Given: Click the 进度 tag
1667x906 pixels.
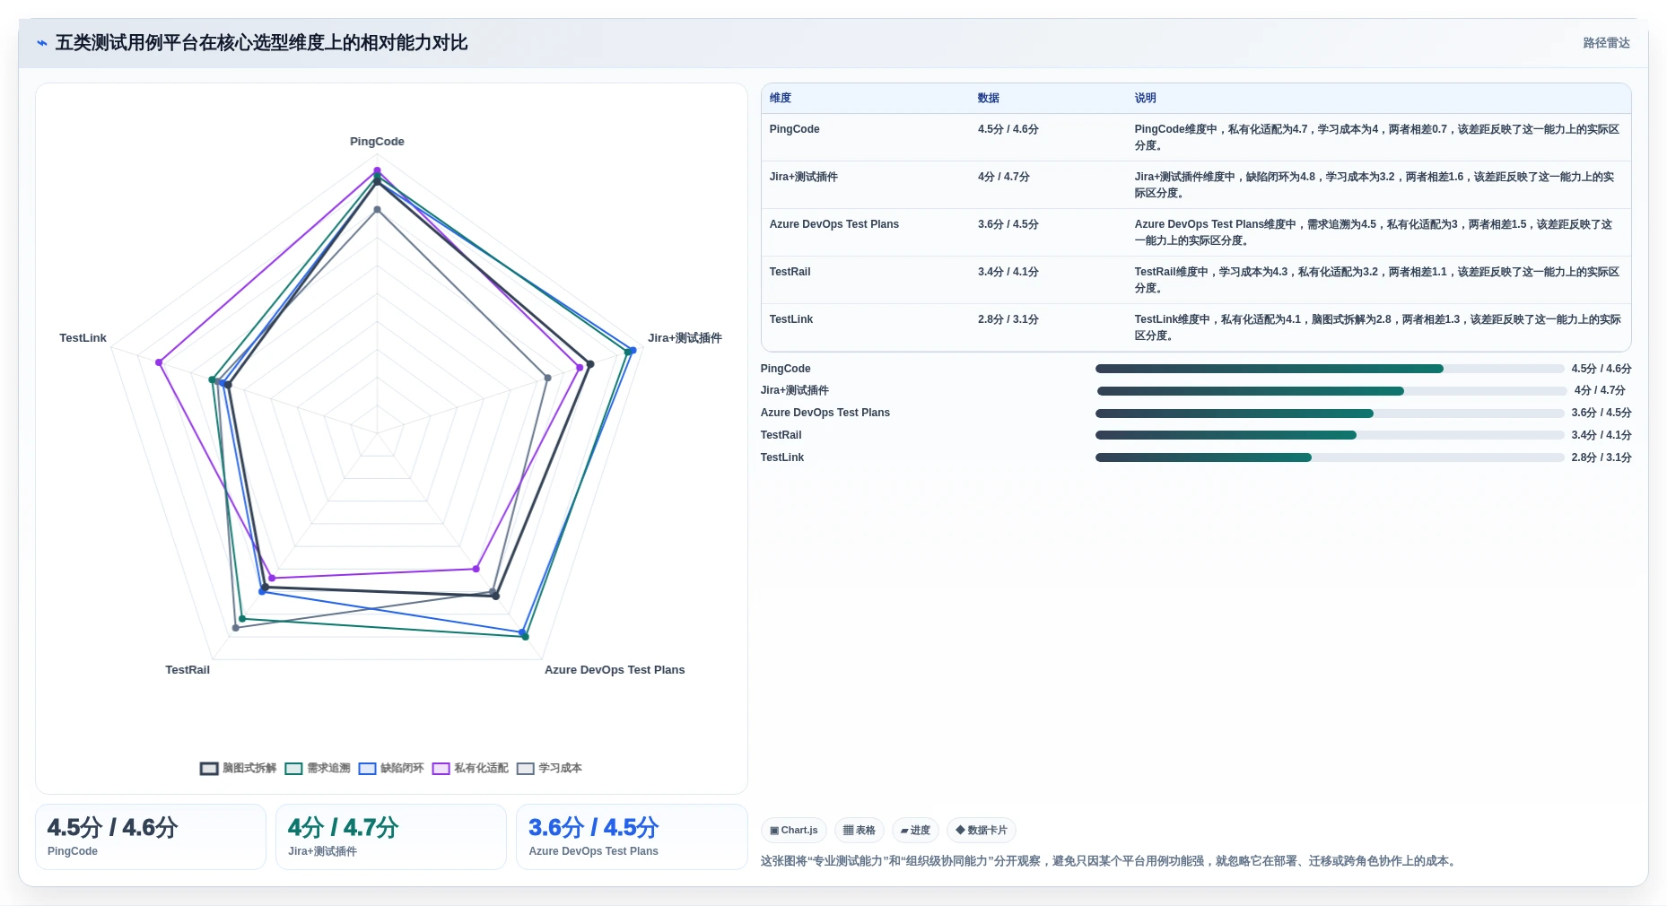Looking at the screenshot, I should pyautogui.click(x=915, y=831).
